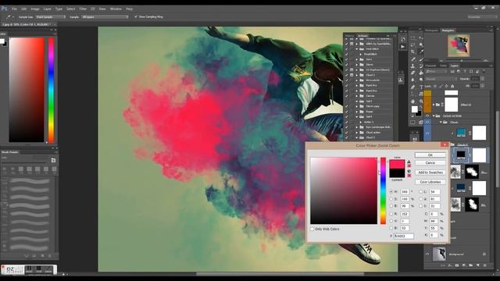This screenshot has width=500, height=281.
Task: Open the Window menu
Action: [x=116, y=9]
